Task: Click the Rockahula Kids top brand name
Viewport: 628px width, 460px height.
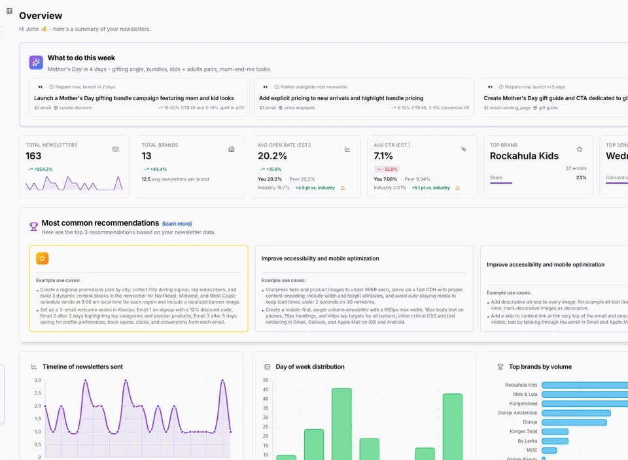Action: 524,156
